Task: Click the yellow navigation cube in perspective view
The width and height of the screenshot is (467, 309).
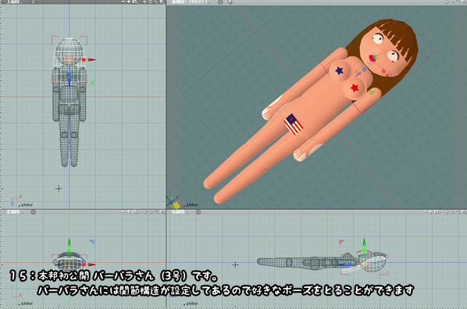Action: pos(176,204)
